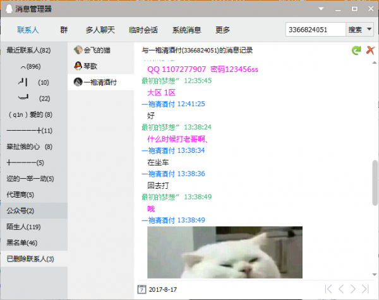
Task: Click message text 什么时候打老哥啊
Action: pos(177,139)
